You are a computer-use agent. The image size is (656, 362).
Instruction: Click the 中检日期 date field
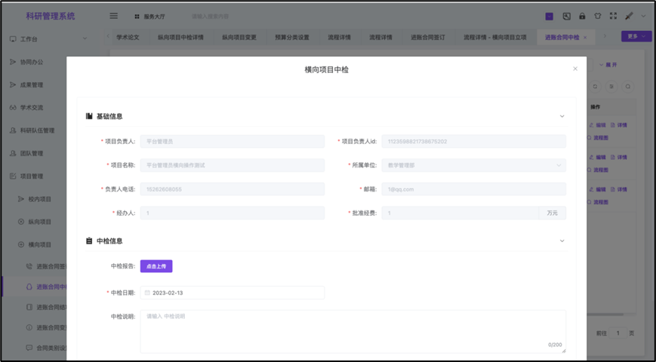(233, 293)
